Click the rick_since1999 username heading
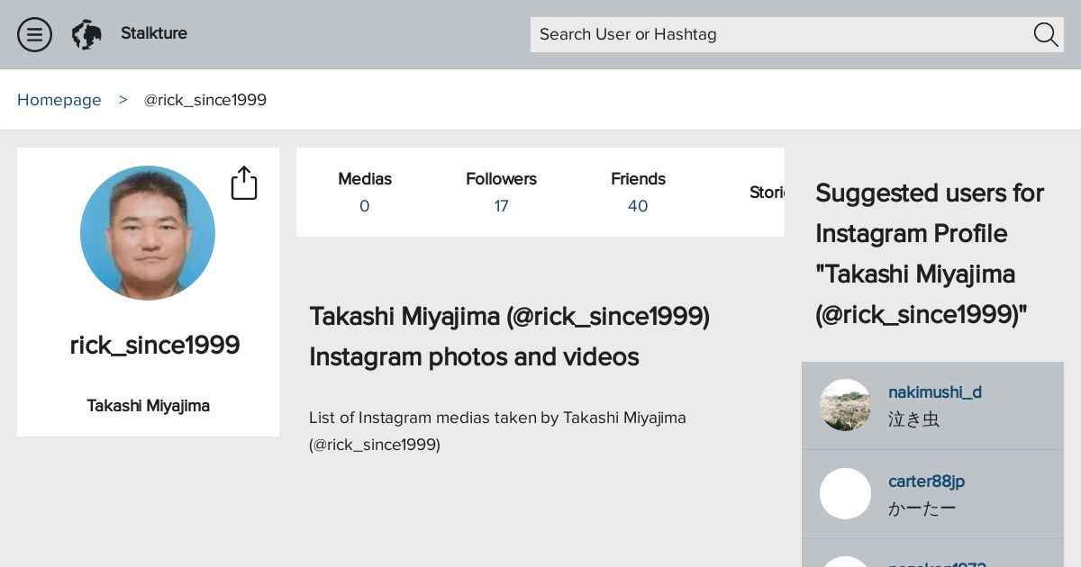 pos(155,345)
